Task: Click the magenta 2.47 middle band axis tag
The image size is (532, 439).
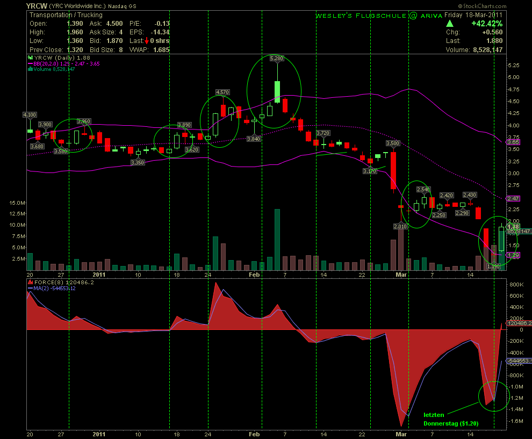Action: [513, 198]
